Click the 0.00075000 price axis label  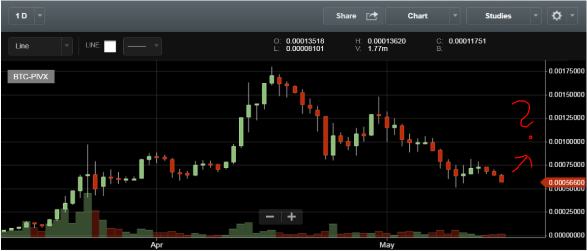click(566, 165)
